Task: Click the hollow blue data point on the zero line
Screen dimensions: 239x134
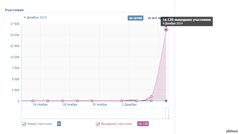Action: 151,101
